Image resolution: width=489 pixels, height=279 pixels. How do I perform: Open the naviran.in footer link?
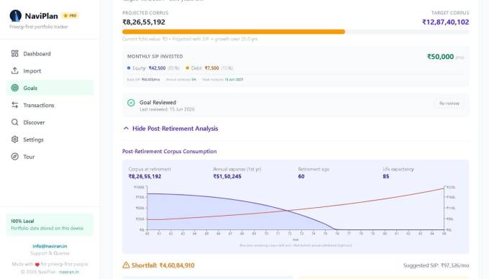point(69,272)
